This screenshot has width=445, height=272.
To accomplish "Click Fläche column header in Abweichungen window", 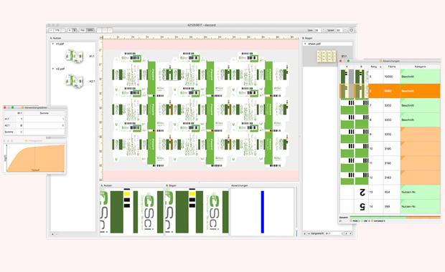I will (392, 67).
